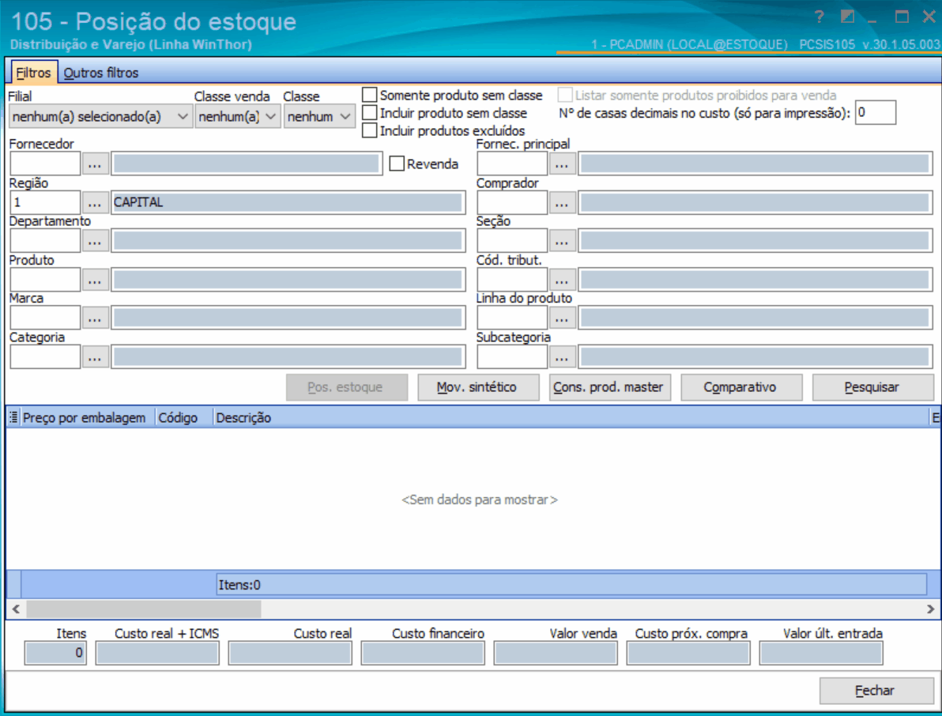Click the horizontal scrollbar right arrow
The image size is (942, 716).
click(930, 609)
